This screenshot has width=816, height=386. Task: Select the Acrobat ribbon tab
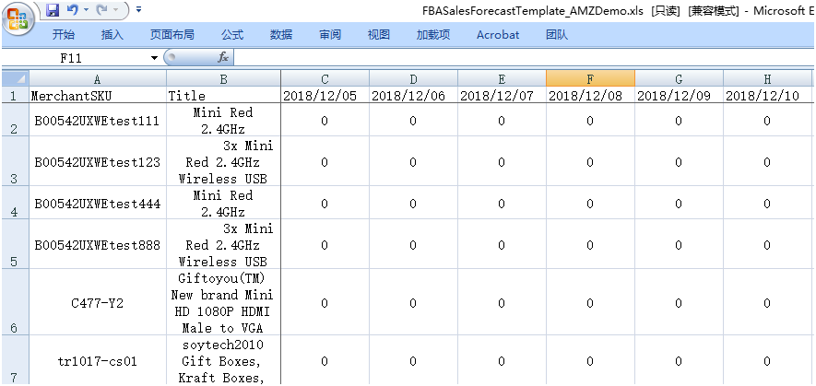tap(498, 35)
